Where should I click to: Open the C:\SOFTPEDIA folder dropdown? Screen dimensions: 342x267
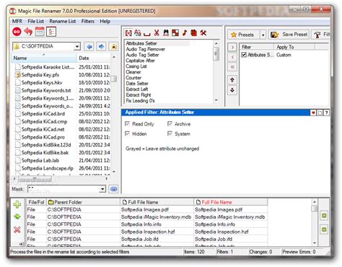pyautogui.click(x=77, y=46)
